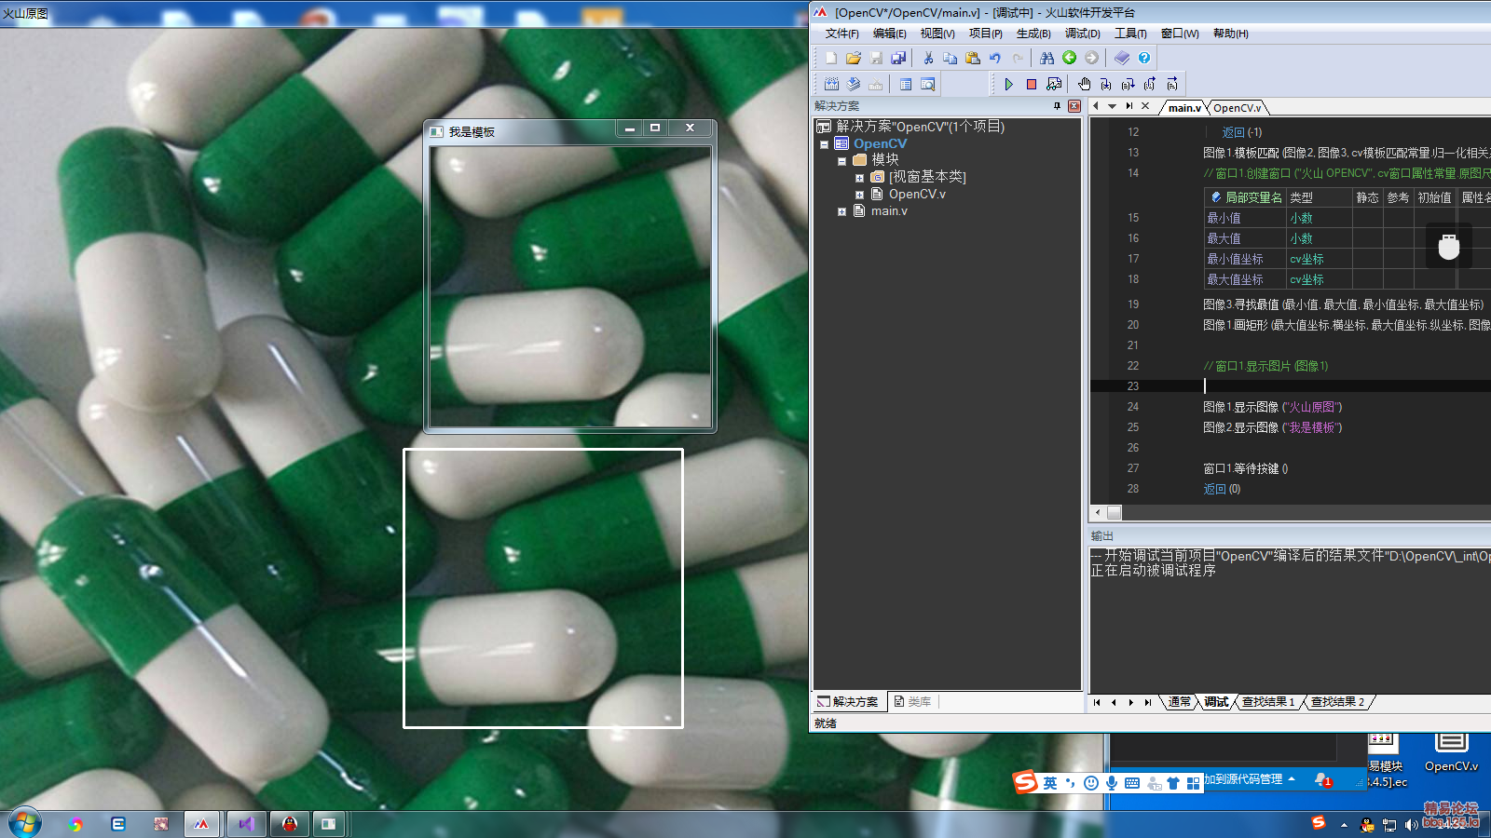Open the 调试(D) menu

pyautogui.click(x=1082, y=34)
